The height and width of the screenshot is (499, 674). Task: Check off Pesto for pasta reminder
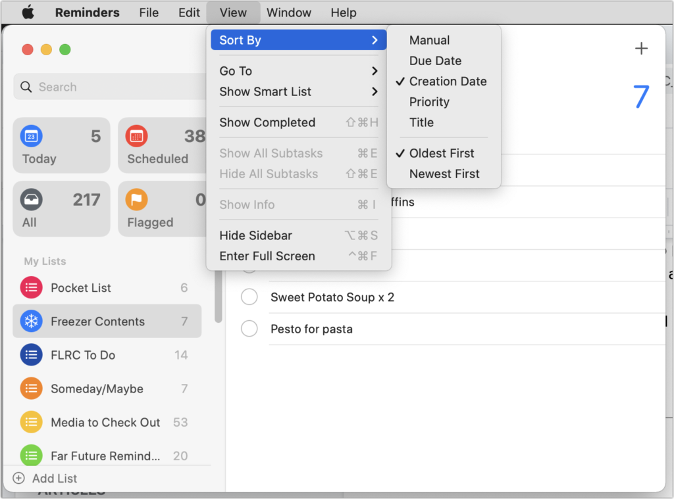coord(249,329)
